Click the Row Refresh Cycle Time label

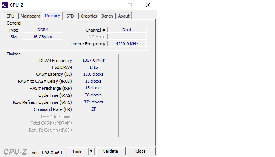coord(43,102)
